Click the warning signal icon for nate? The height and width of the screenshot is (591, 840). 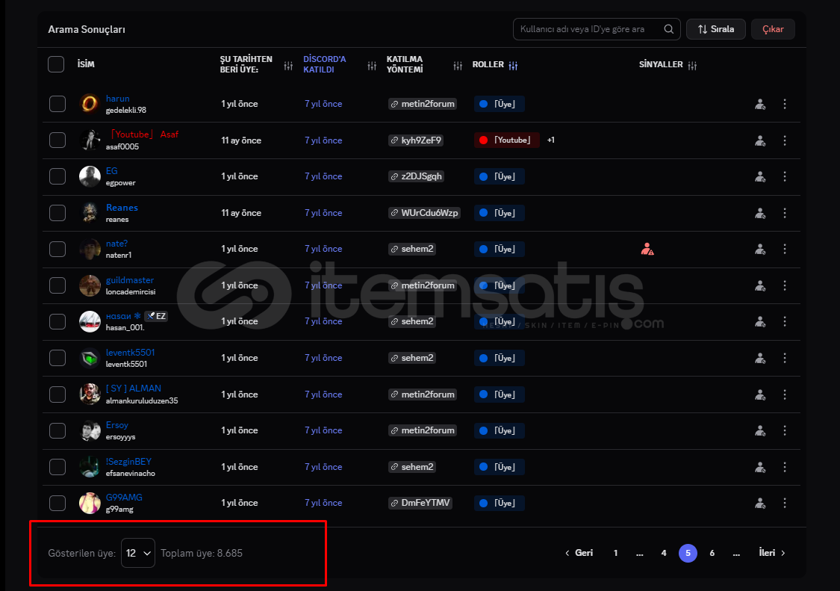coord(647,249)
